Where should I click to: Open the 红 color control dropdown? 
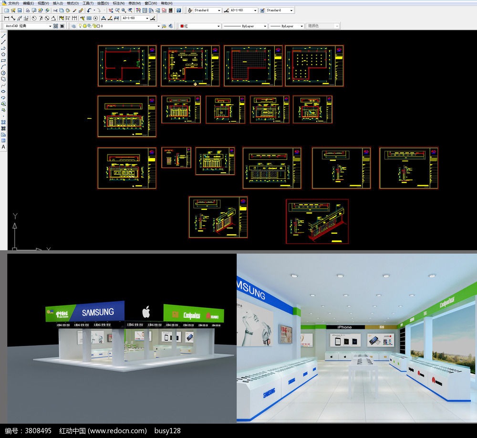pos(218,26)
